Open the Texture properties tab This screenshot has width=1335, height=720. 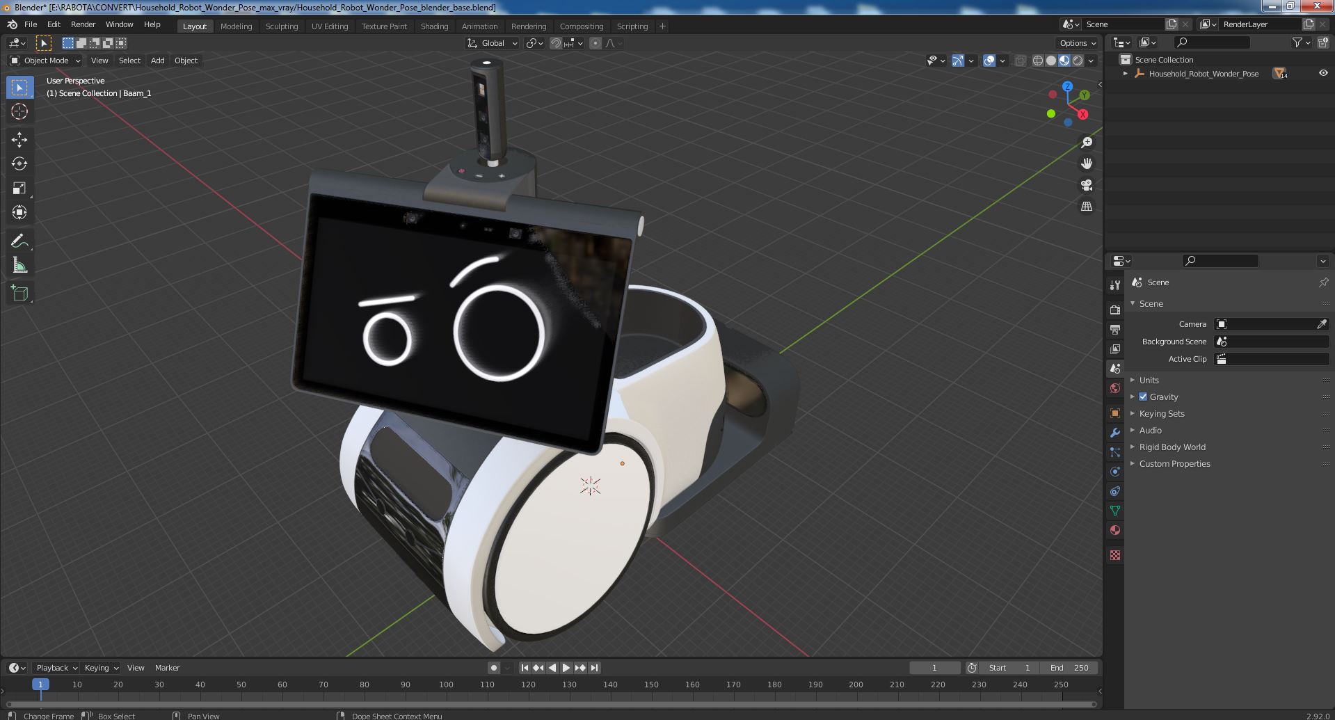pyautogui.click(x=1115, y=555)
